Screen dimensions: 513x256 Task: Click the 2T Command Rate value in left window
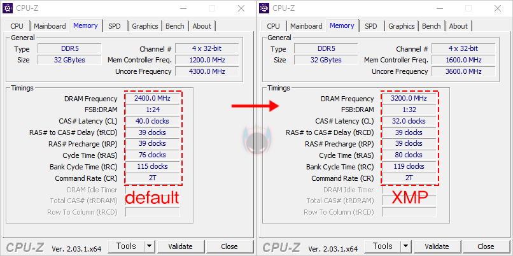click(153, 178)
